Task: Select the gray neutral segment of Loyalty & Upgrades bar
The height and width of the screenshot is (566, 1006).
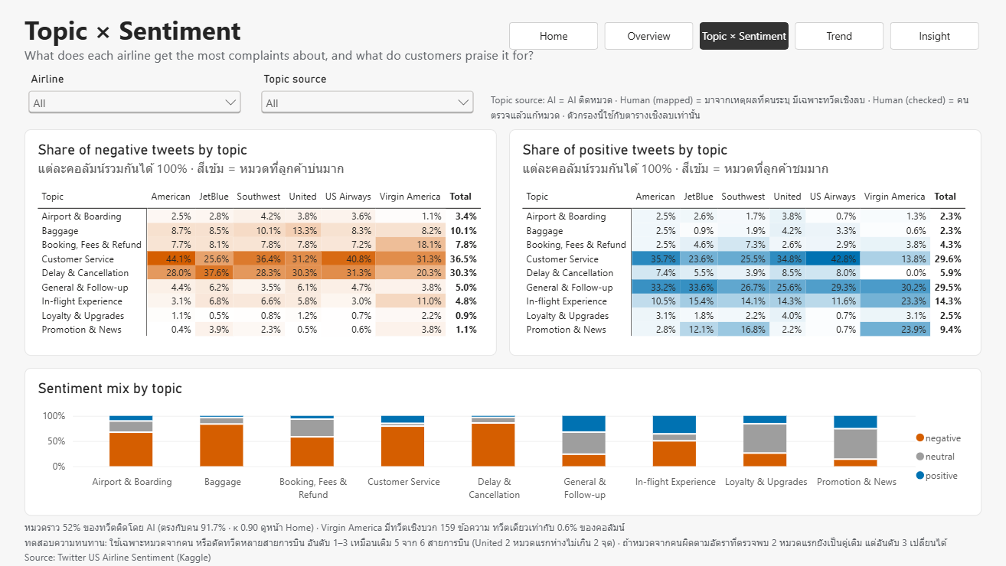Action: [x=765, y=438]
